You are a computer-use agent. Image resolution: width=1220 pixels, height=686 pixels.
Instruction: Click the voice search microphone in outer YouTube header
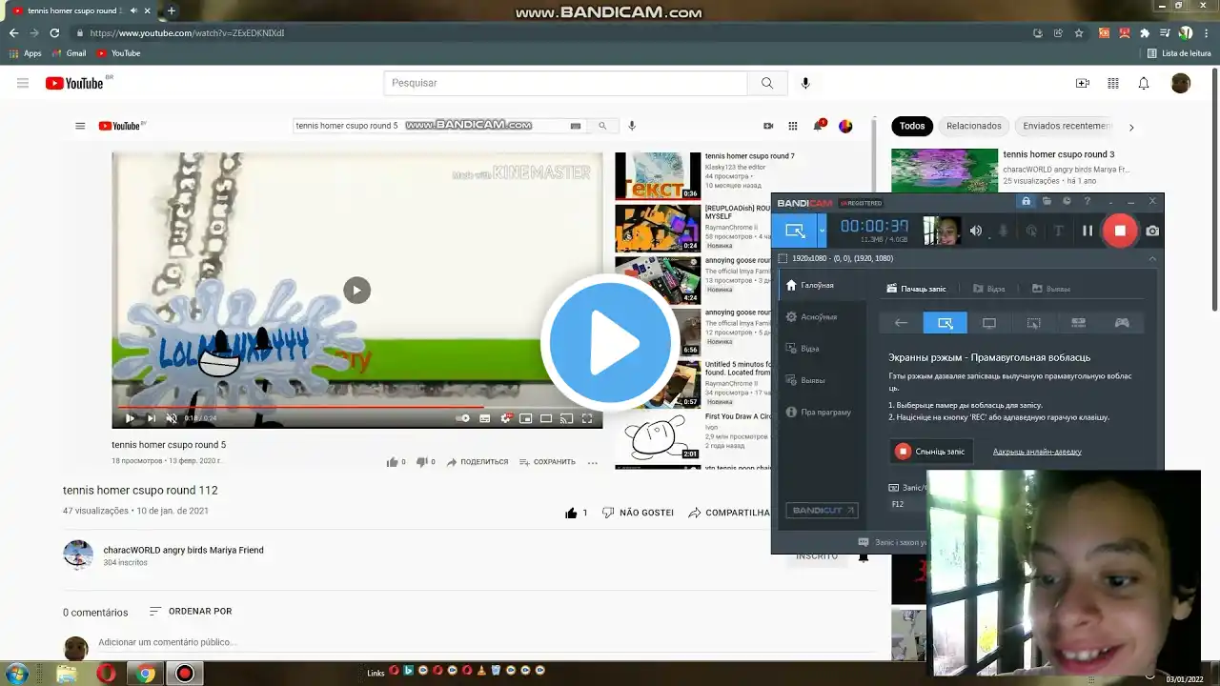[x=805, y=83]
